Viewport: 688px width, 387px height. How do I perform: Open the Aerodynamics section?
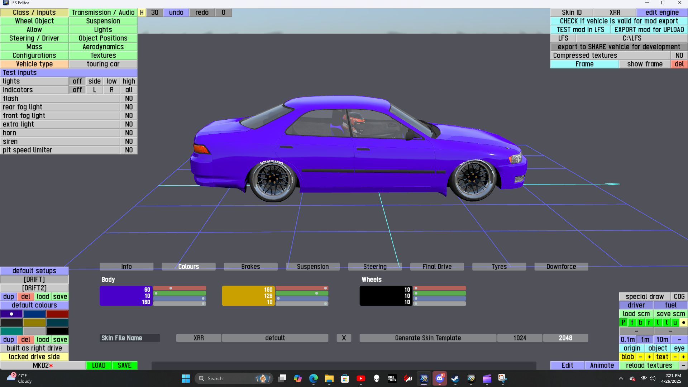[103, 47]
